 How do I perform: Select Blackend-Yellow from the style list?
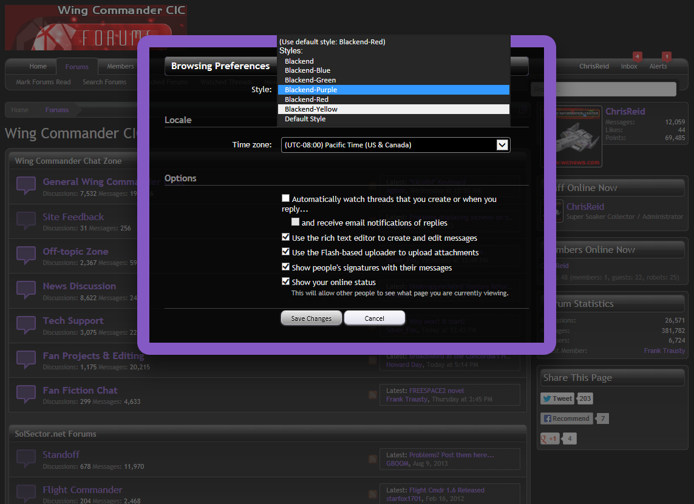tap(311, 109)
